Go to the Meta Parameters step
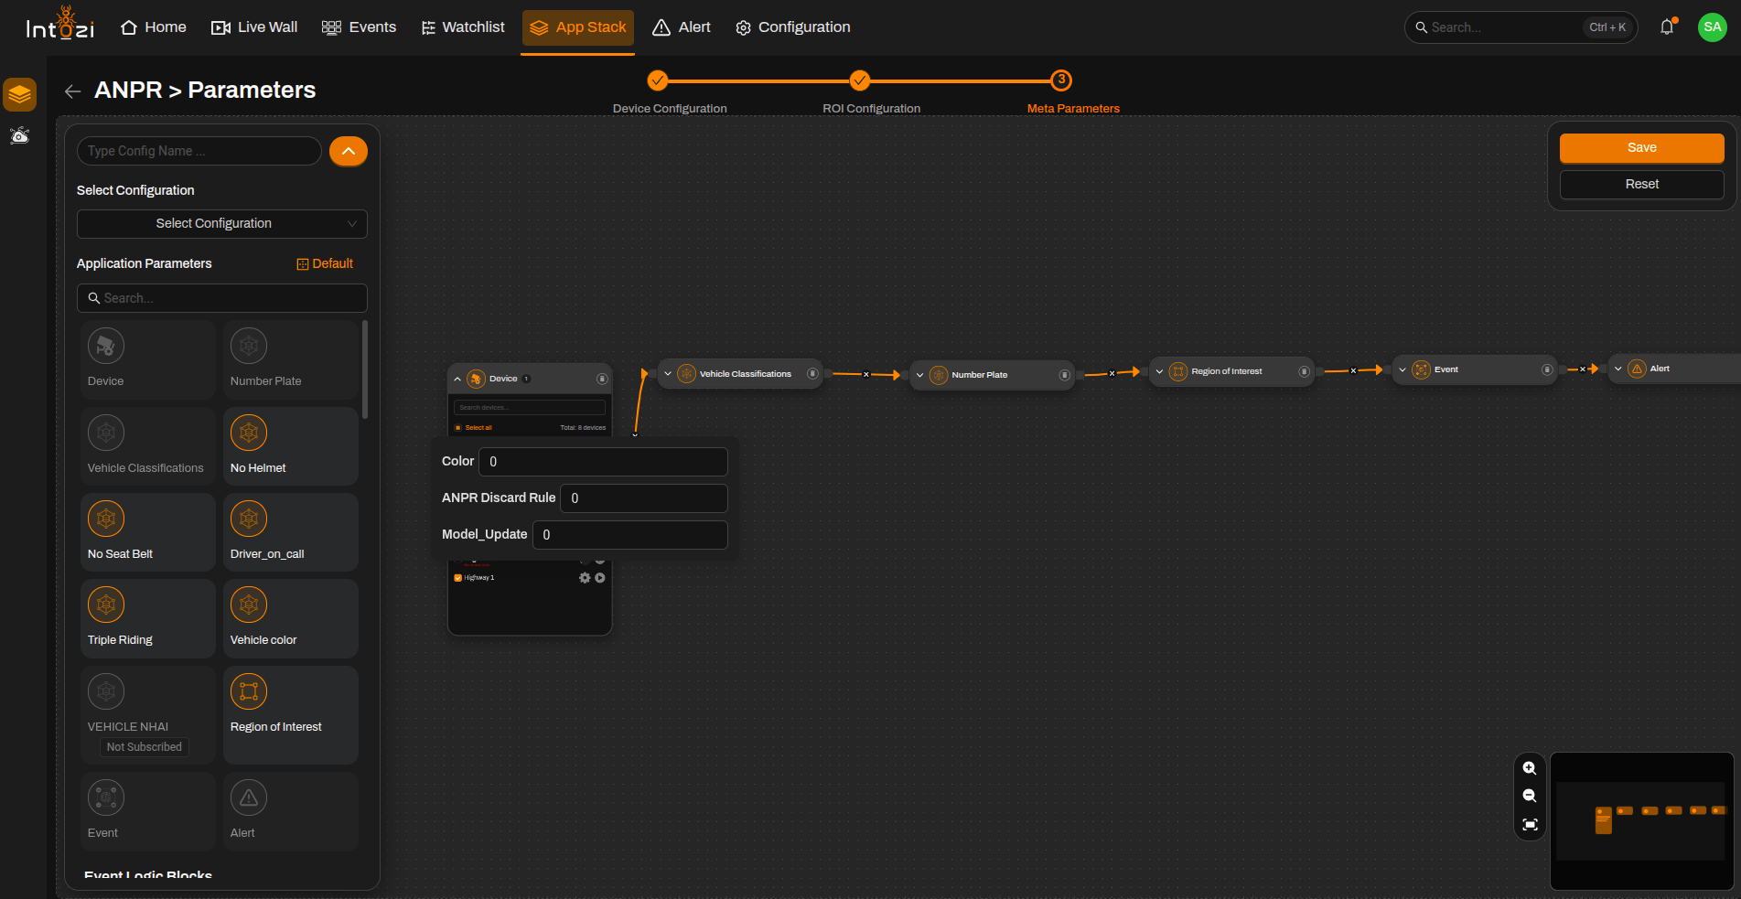 coord(1061,80)
